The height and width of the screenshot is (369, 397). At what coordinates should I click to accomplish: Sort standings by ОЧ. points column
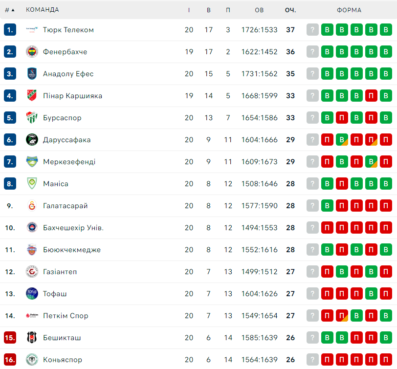coord(290,10)
